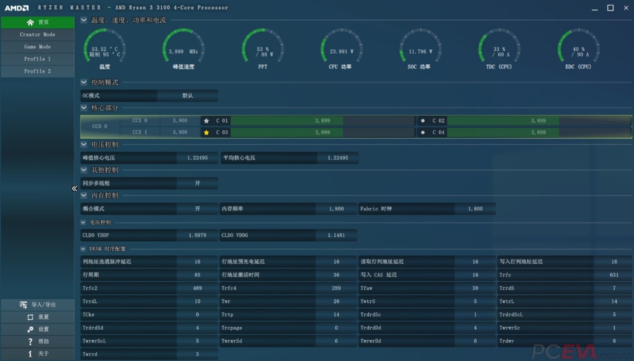This screenshot has height=361, width=634.
Task: Click the home icon in the sidebar
Action: coord(30,22)
